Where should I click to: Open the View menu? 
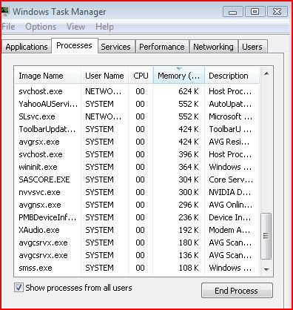75,27
